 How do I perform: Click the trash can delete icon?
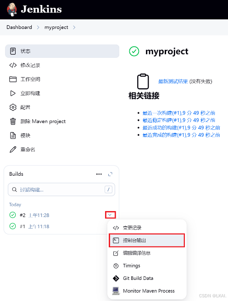click(13, 121)
